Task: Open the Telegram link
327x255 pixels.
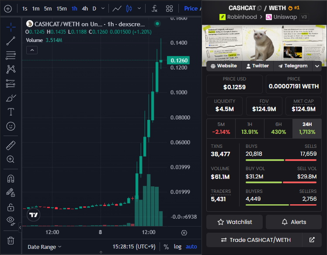Action: (293, 66)
